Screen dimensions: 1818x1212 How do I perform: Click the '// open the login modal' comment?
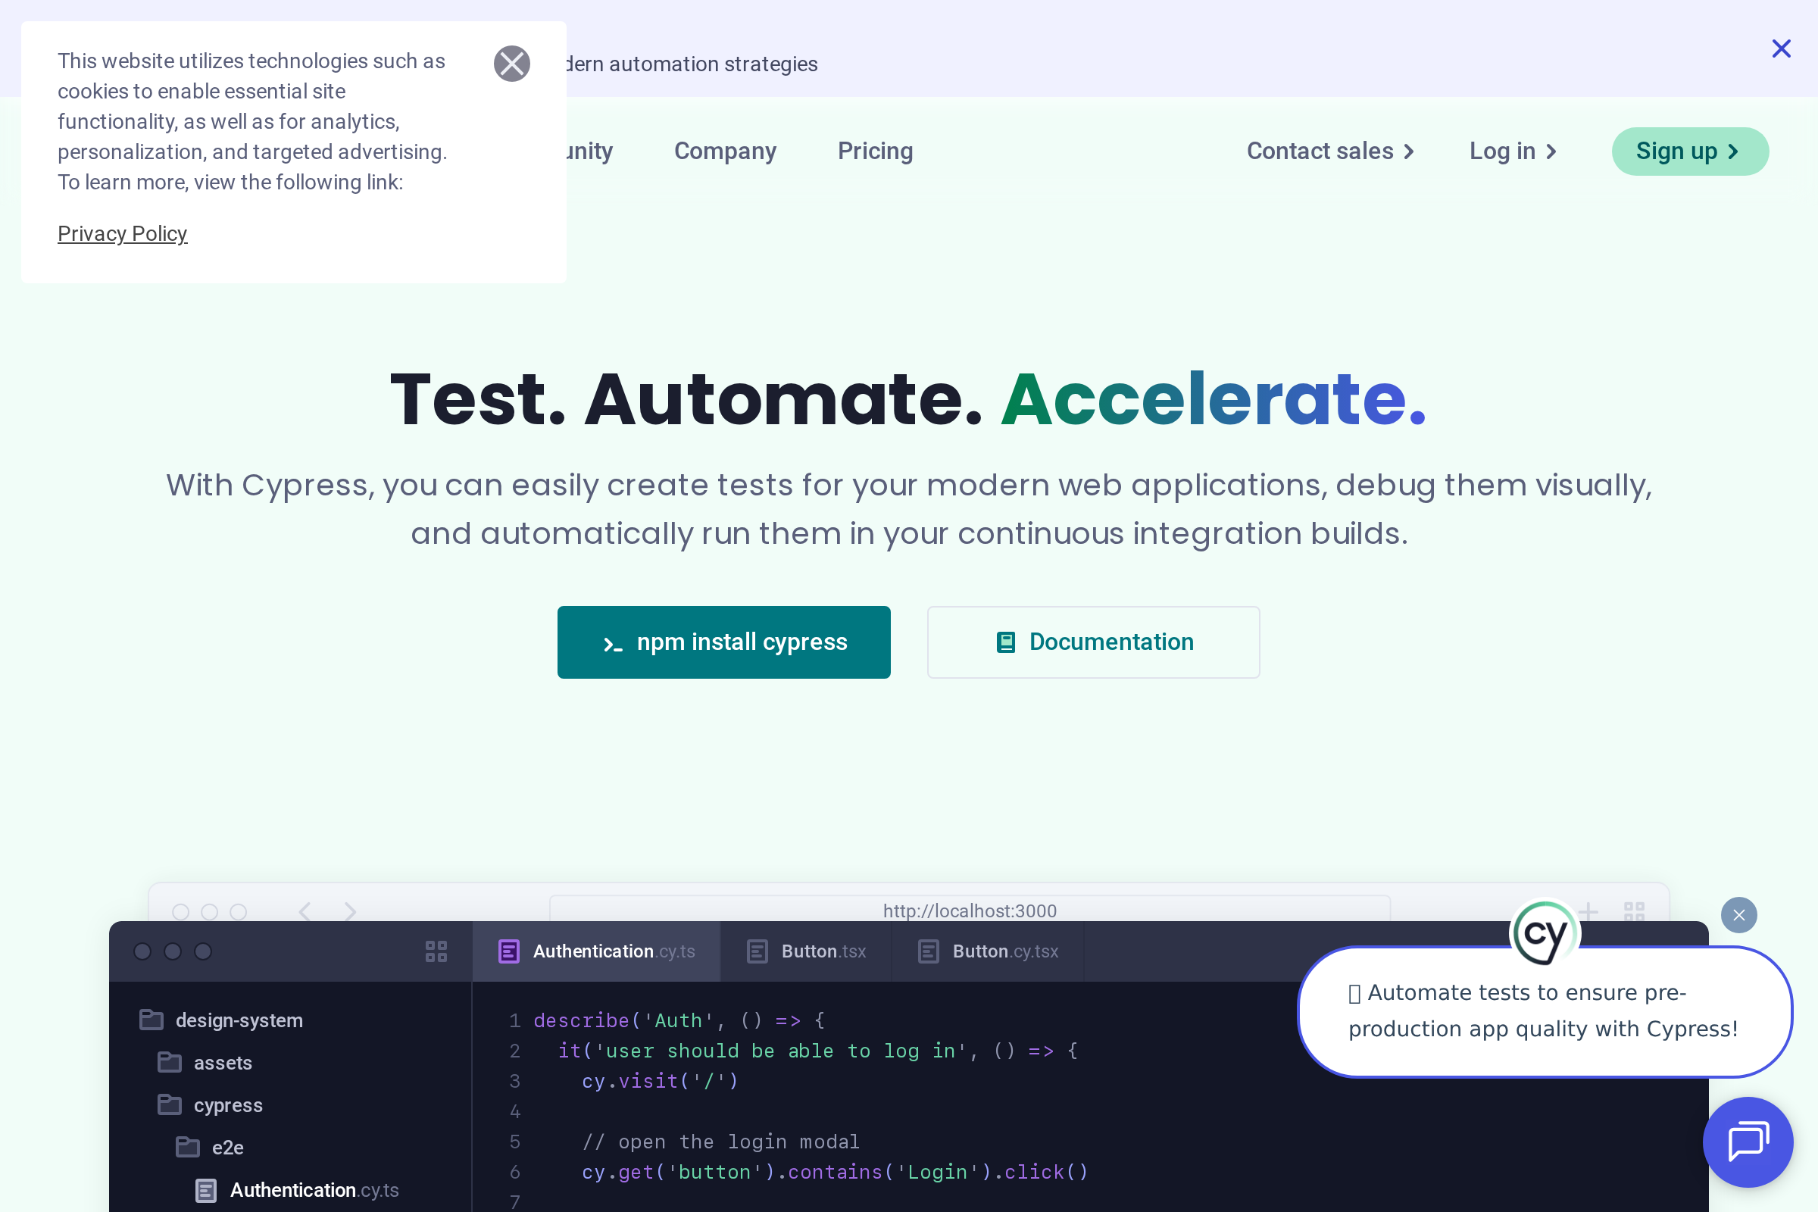coord(720,1142)
